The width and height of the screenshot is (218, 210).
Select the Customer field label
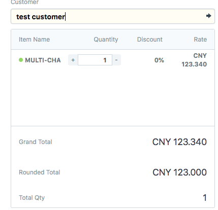click(25, 2)
